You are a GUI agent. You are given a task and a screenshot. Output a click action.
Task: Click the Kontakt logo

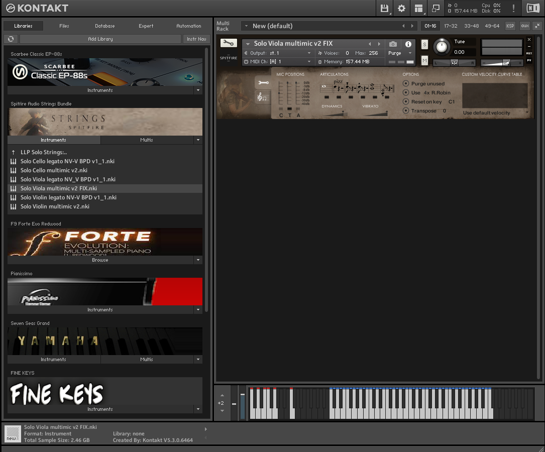point(37,8)
